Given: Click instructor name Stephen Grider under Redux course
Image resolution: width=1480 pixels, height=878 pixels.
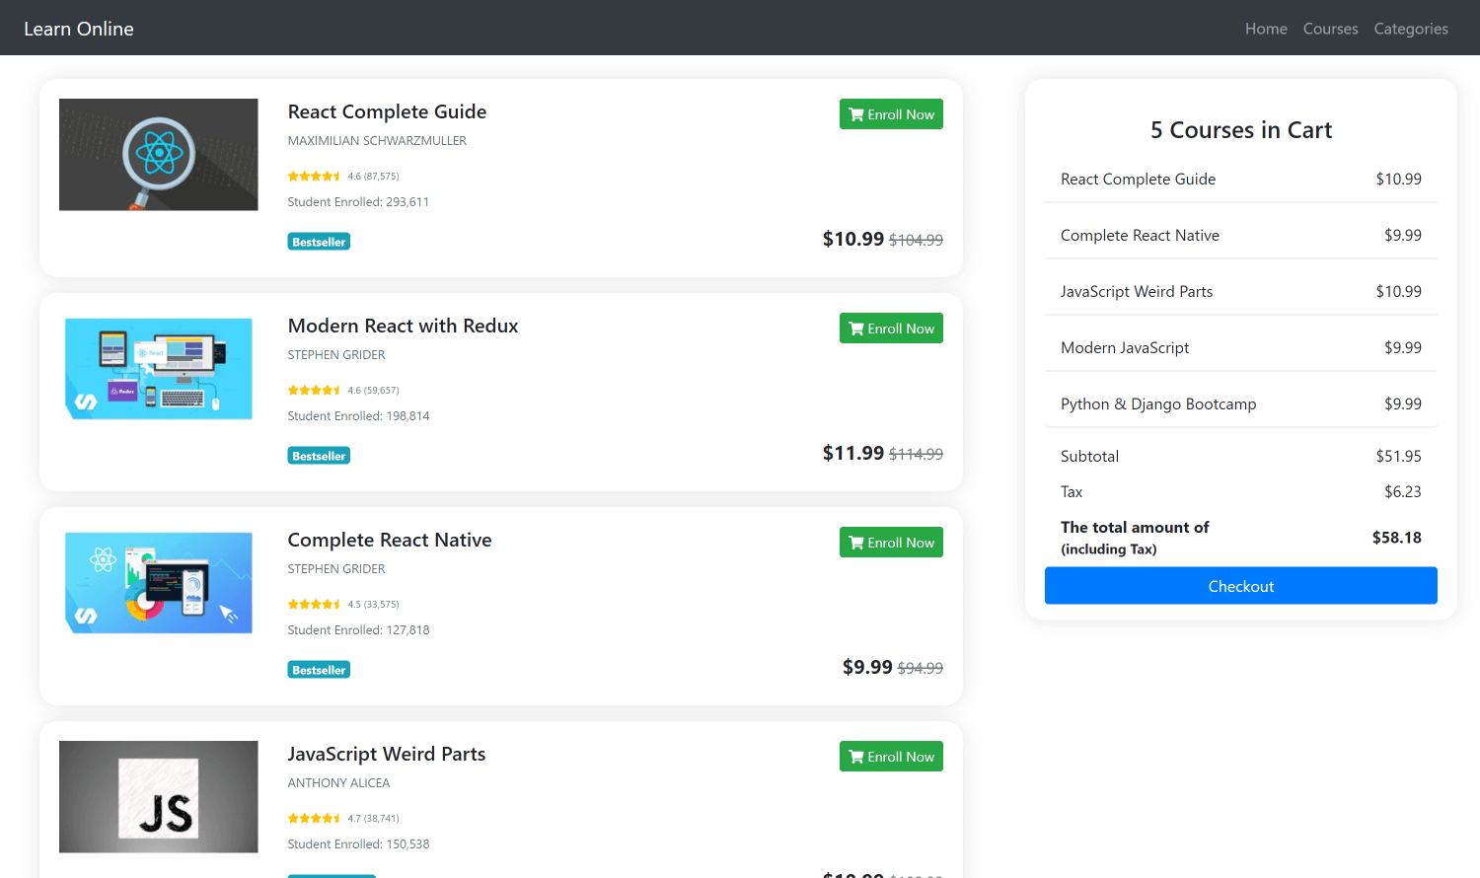Looking at the screenshot, I should click(336, 355).
